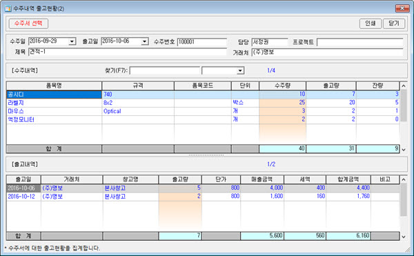Select the 공시디 row in the order list

(203, 95)
